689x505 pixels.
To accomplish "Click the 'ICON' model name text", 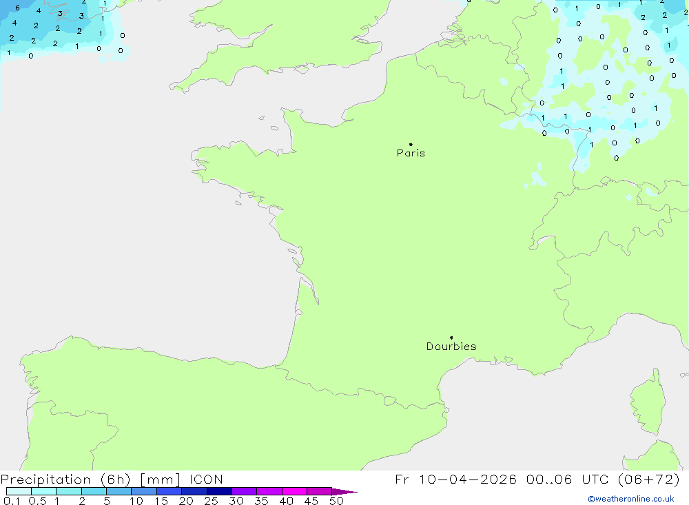I will coord(206,480).
